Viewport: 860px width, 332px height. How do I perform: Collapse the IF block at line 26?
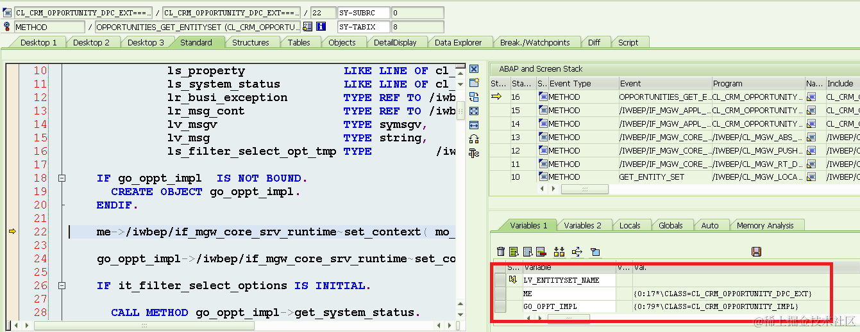coord(62,286)
